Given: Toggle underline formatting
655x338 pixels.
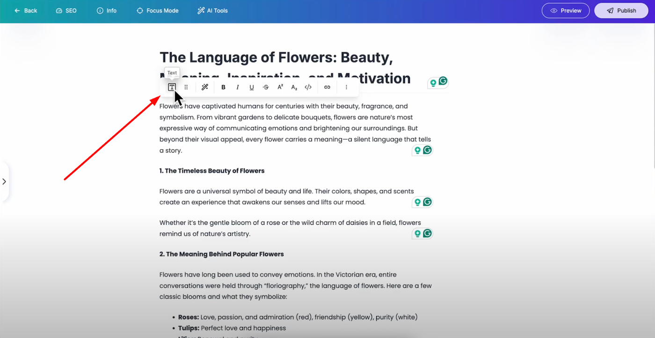Looking at the screenshot, I should click(252, 87).
